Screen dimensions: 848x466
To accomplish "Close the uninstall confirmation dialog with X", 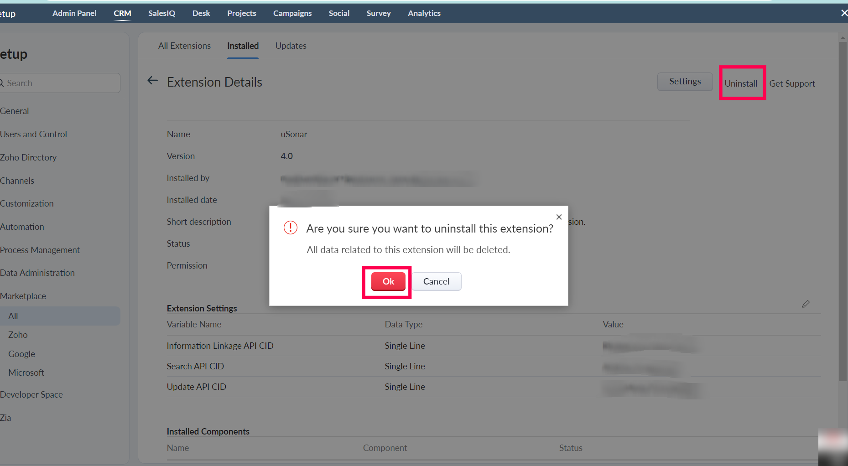I will 559,217.
